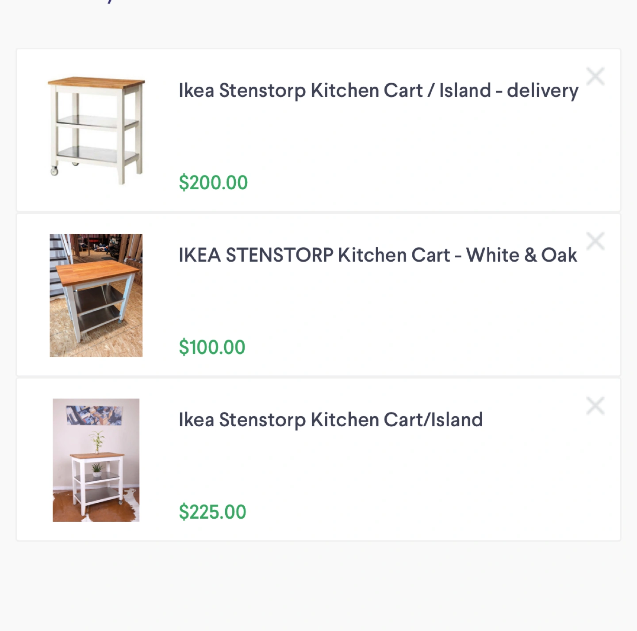The image size is (637, 631).
Task: Open the $200.00 cart product photo
Action: tap(96, 130)
